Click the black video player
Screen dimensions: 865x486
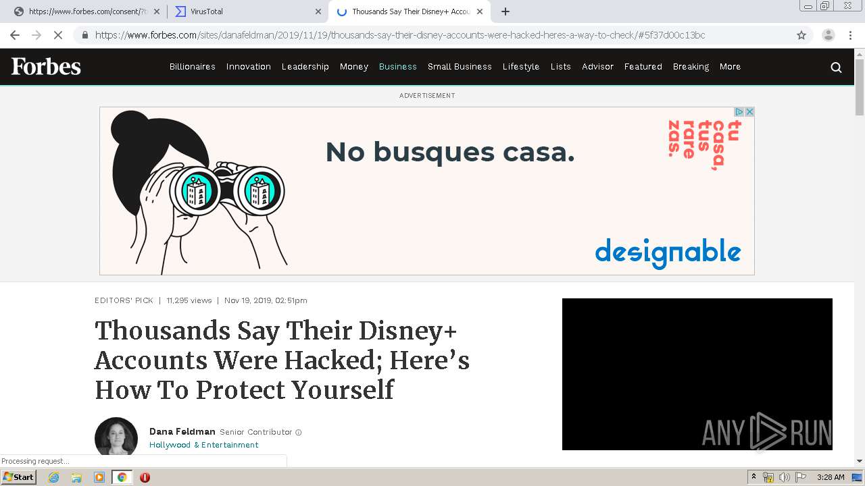click(697, 374)
